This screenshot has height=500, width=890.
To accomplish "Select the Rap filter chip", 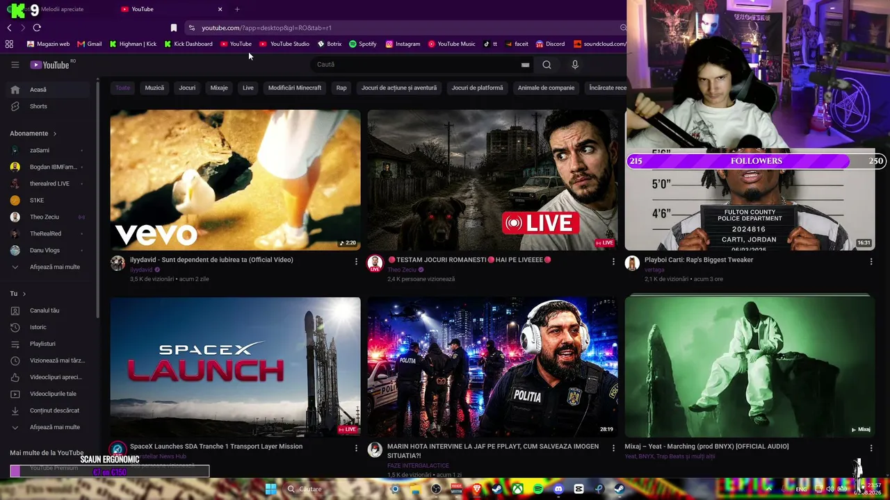I will [341, 88].
